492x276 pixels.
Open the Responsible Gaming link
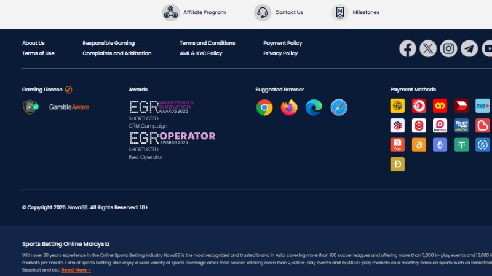click(109, 43)
